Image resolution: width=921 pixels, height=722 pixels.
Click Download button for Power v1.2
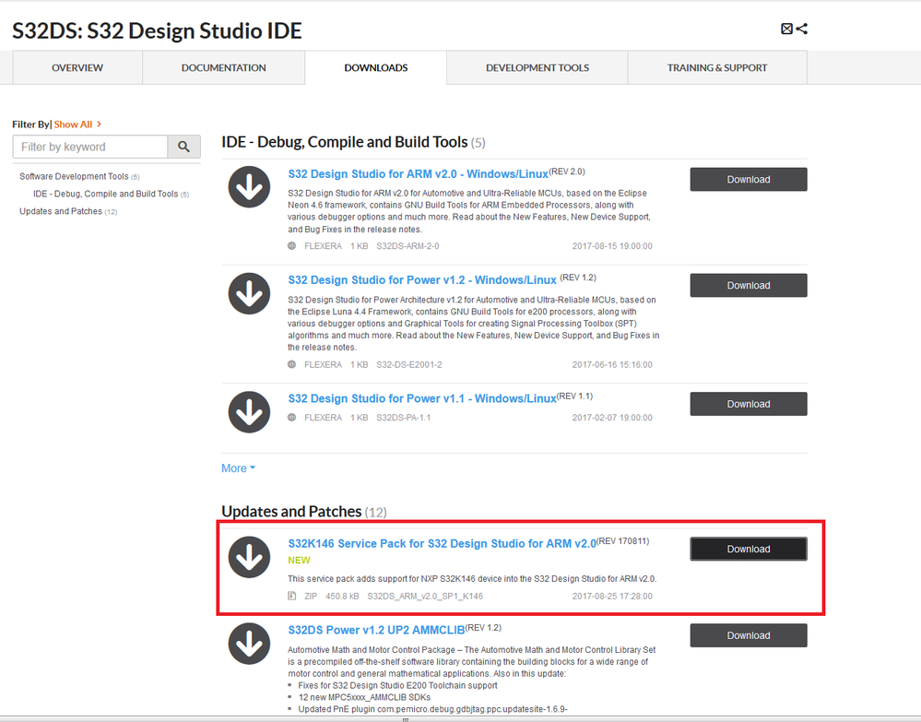tap(749, 286)
